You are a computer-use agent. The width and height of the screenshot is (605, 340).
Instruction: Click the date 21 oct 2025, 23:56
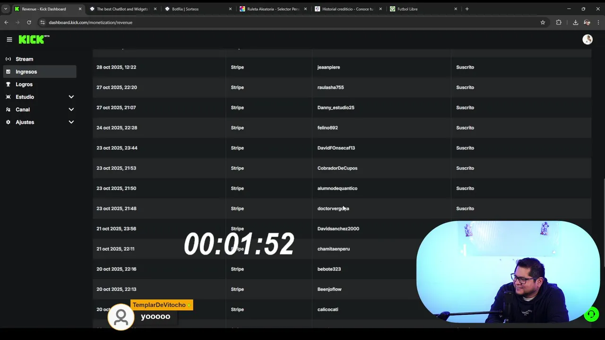116,229
